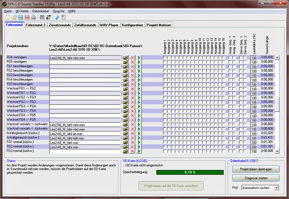Image resolution: width=289 pixels, height=199 pixels.
Task: Browse a file for FG5 verzögern row
Action: [x=125, y=62]
